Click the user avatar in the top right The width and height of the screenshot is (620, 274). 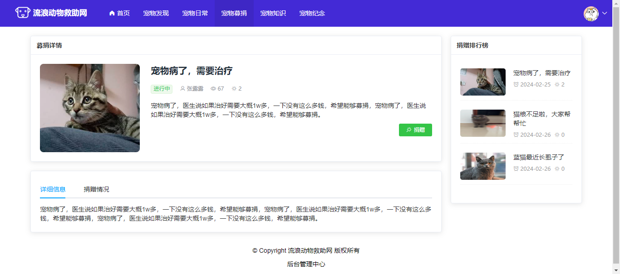click(591, 14)
